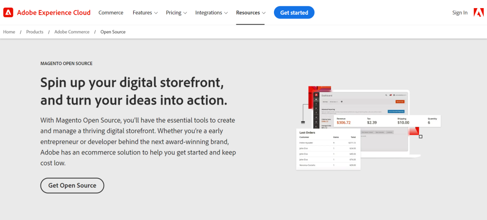Click the Veronica Costello order row
487x220 pixels.
(x=328, y=165)
